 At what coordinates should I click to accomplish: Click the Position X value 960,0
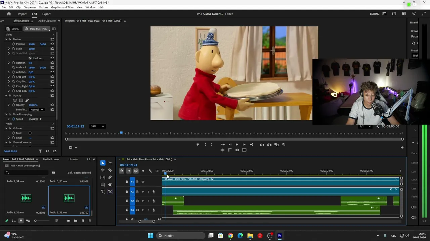click(32, 44)
